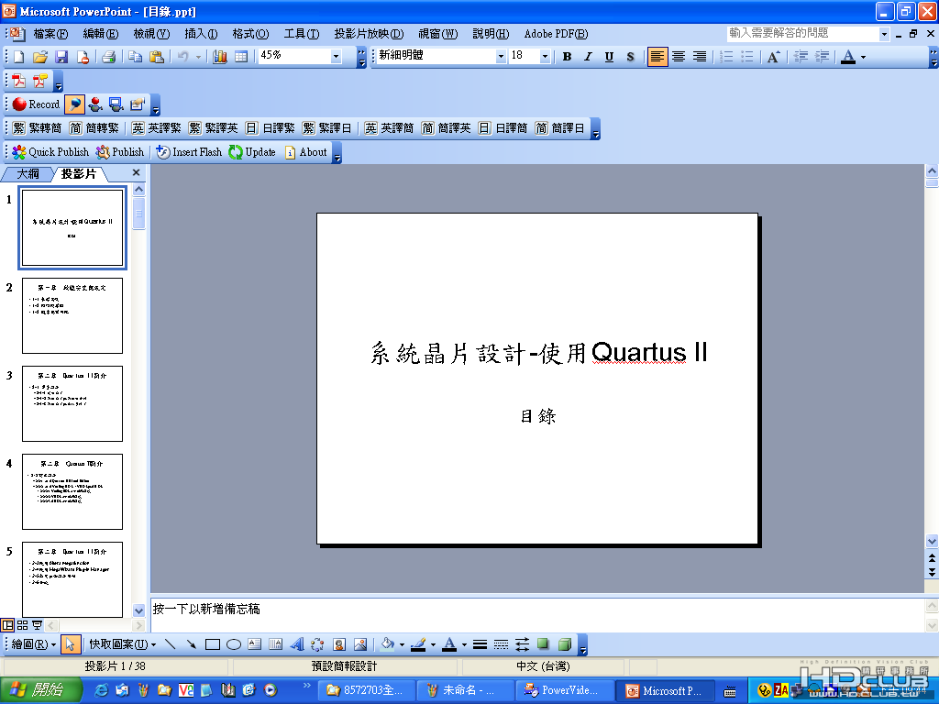Viewport: 939px width, 704px height.
Task: Print using the printer icon
Action: point(108,57)
